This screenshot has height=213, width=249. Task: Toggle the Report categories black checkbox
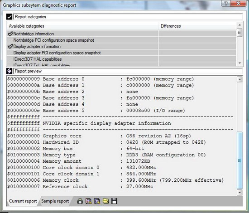click(x=10, y=16)
